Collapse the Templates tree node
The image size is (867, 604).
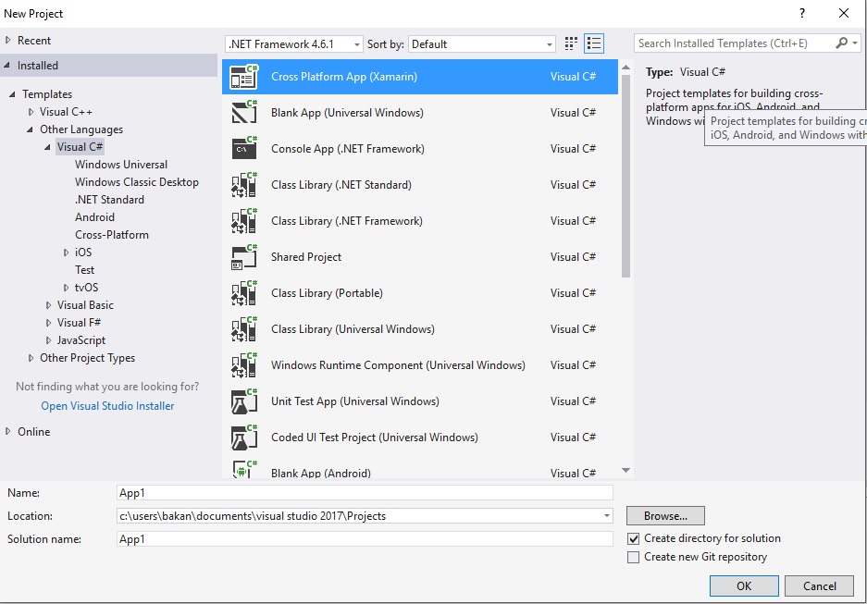[12, 94]
